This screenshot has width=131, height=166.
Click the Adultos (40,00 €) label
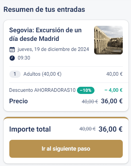pyautogui.click(x=43, y=74)
